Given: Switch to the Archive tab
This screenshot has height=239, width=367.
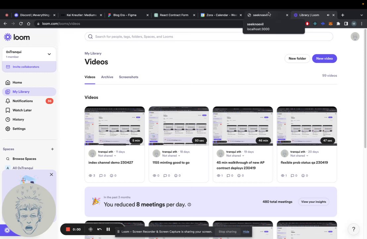Looking at the screenshot, I should [107, 77].
